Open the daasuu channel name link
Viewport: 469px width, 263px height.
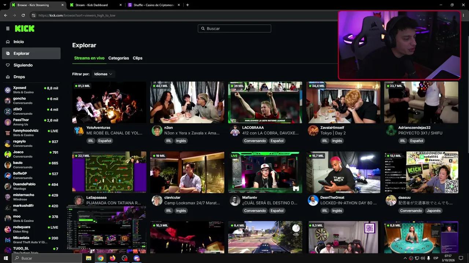coord(404,198)
